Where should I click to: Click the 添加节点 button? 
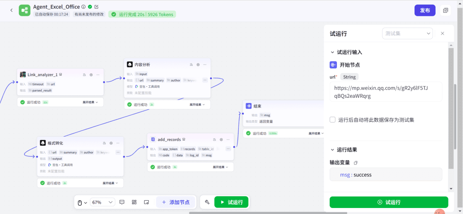[176, 202]
